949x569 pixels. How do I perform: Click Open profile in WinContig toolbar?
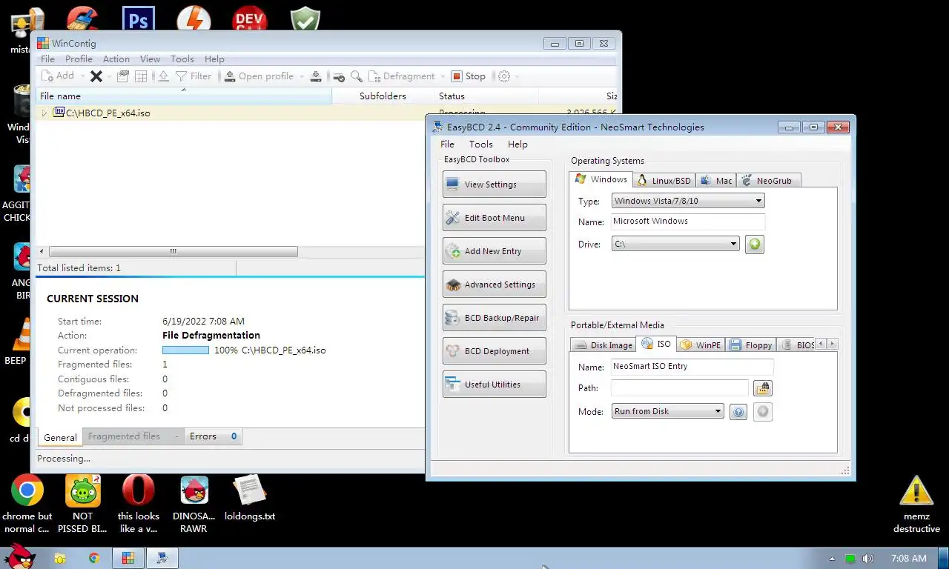pos(259,76)
